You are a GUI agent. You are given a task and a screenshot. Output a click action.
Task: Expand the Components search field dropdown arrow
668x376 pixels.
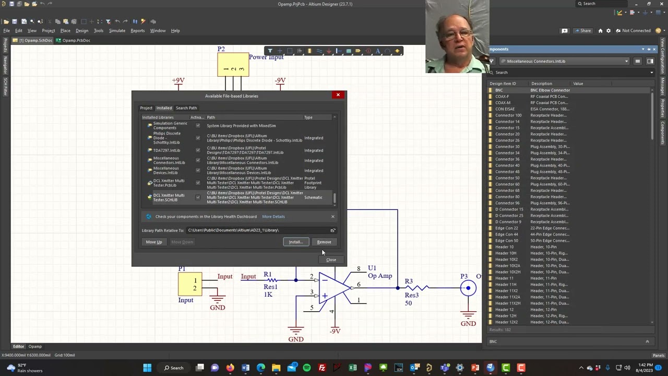[x=651, y=73]
